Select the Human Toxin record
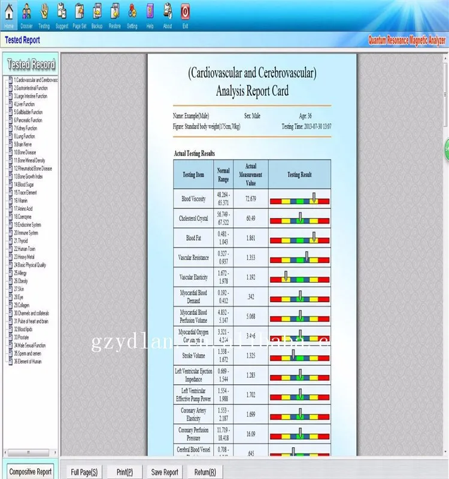Viewport: 449px width, 479px height. coord(25,248)
